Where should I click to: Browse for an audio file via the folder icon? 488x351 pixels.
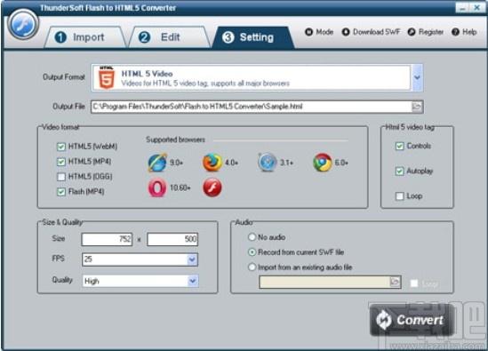(395, 282)
